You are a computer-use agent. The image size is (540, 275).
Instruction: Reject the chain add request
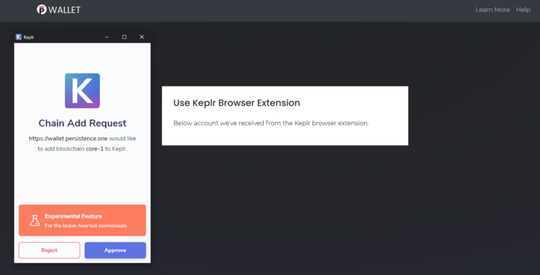tap(49, 250)
